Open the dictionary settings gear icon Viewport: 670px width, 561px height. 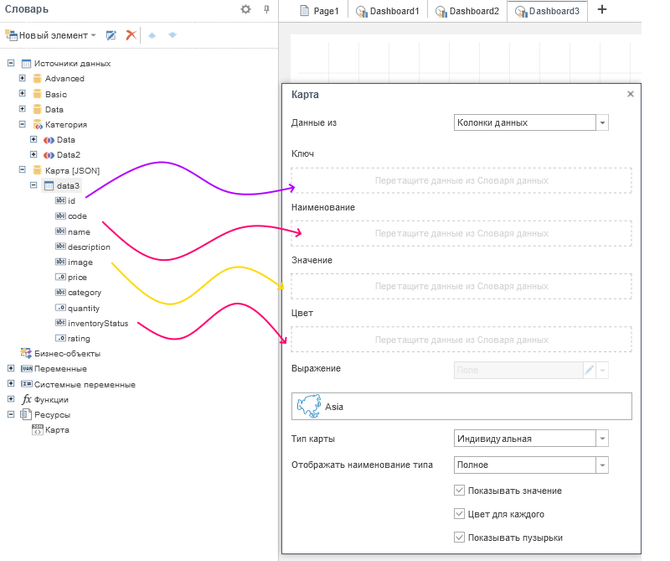pos(245,9)
